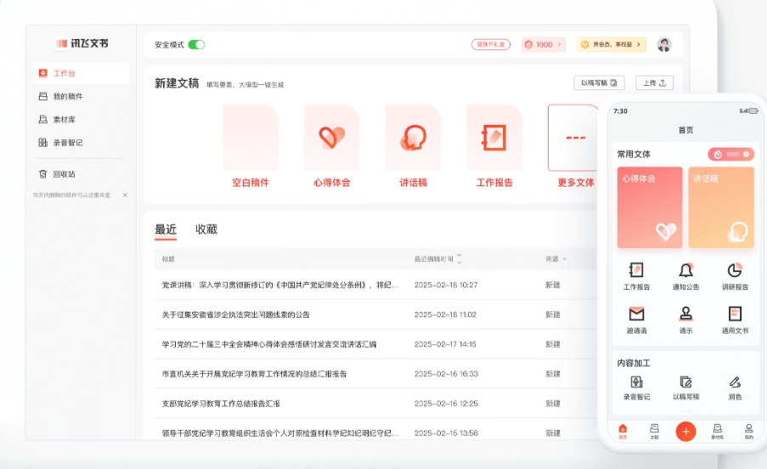Open document 市直机关关于开展党纪学习教育工作情况

pyautogui.click(x=254, y=374)
